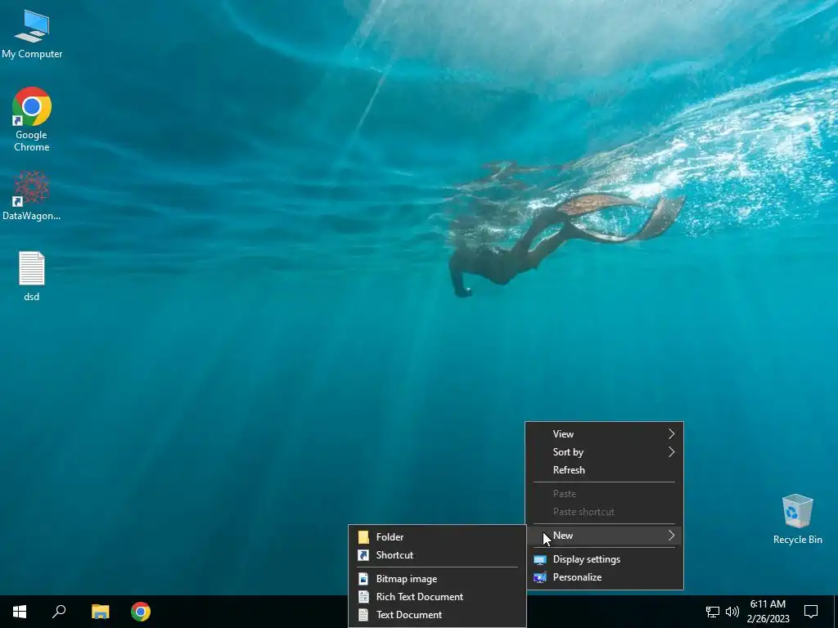The height and width of the screenshot is (628, 838).
Task: Select the My Computer desktop icon
Action: 32,34
